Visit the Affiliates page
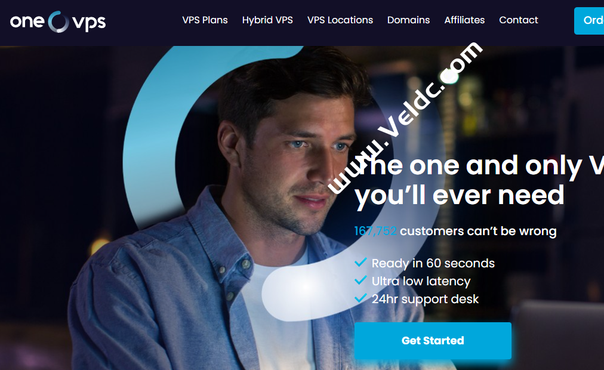The image size is (604, 370). click(x=464, y=20)
